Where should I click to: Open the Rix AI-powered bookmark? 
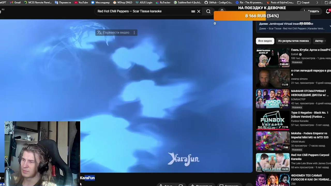(249, 2)
